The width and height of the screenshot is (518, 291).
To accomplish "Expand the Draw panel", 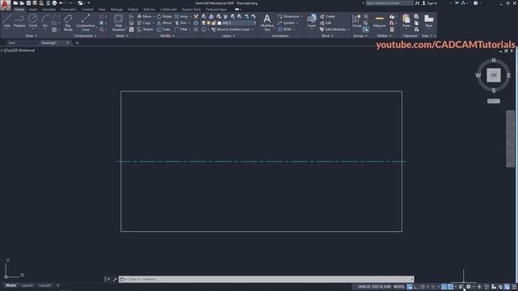I will 32,36.
